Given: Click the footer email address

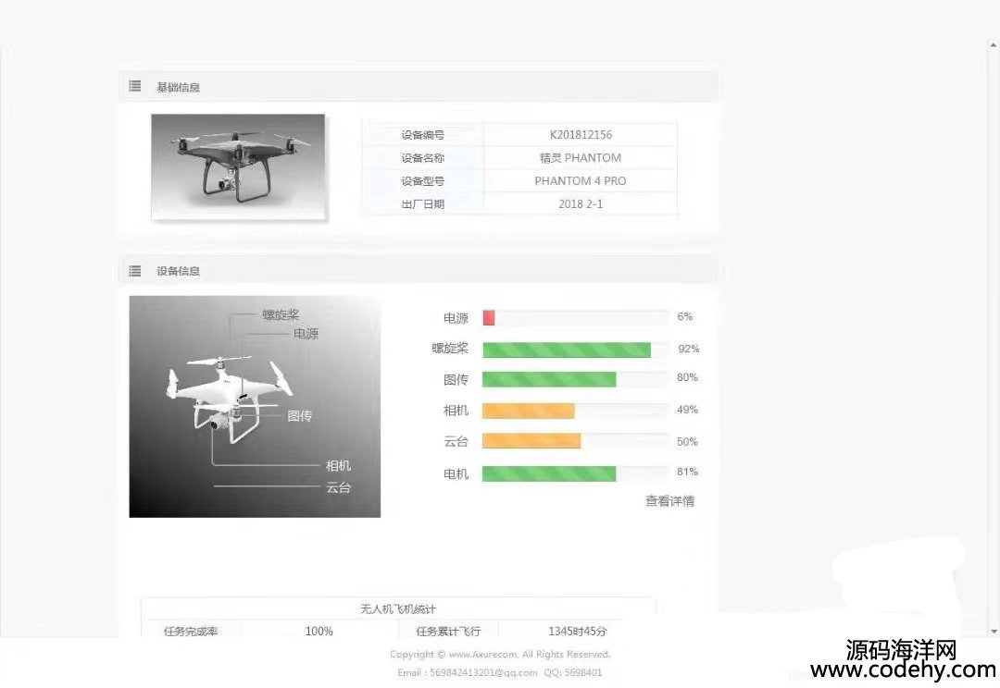Looking at the screenshot, I should pos(483,672).
